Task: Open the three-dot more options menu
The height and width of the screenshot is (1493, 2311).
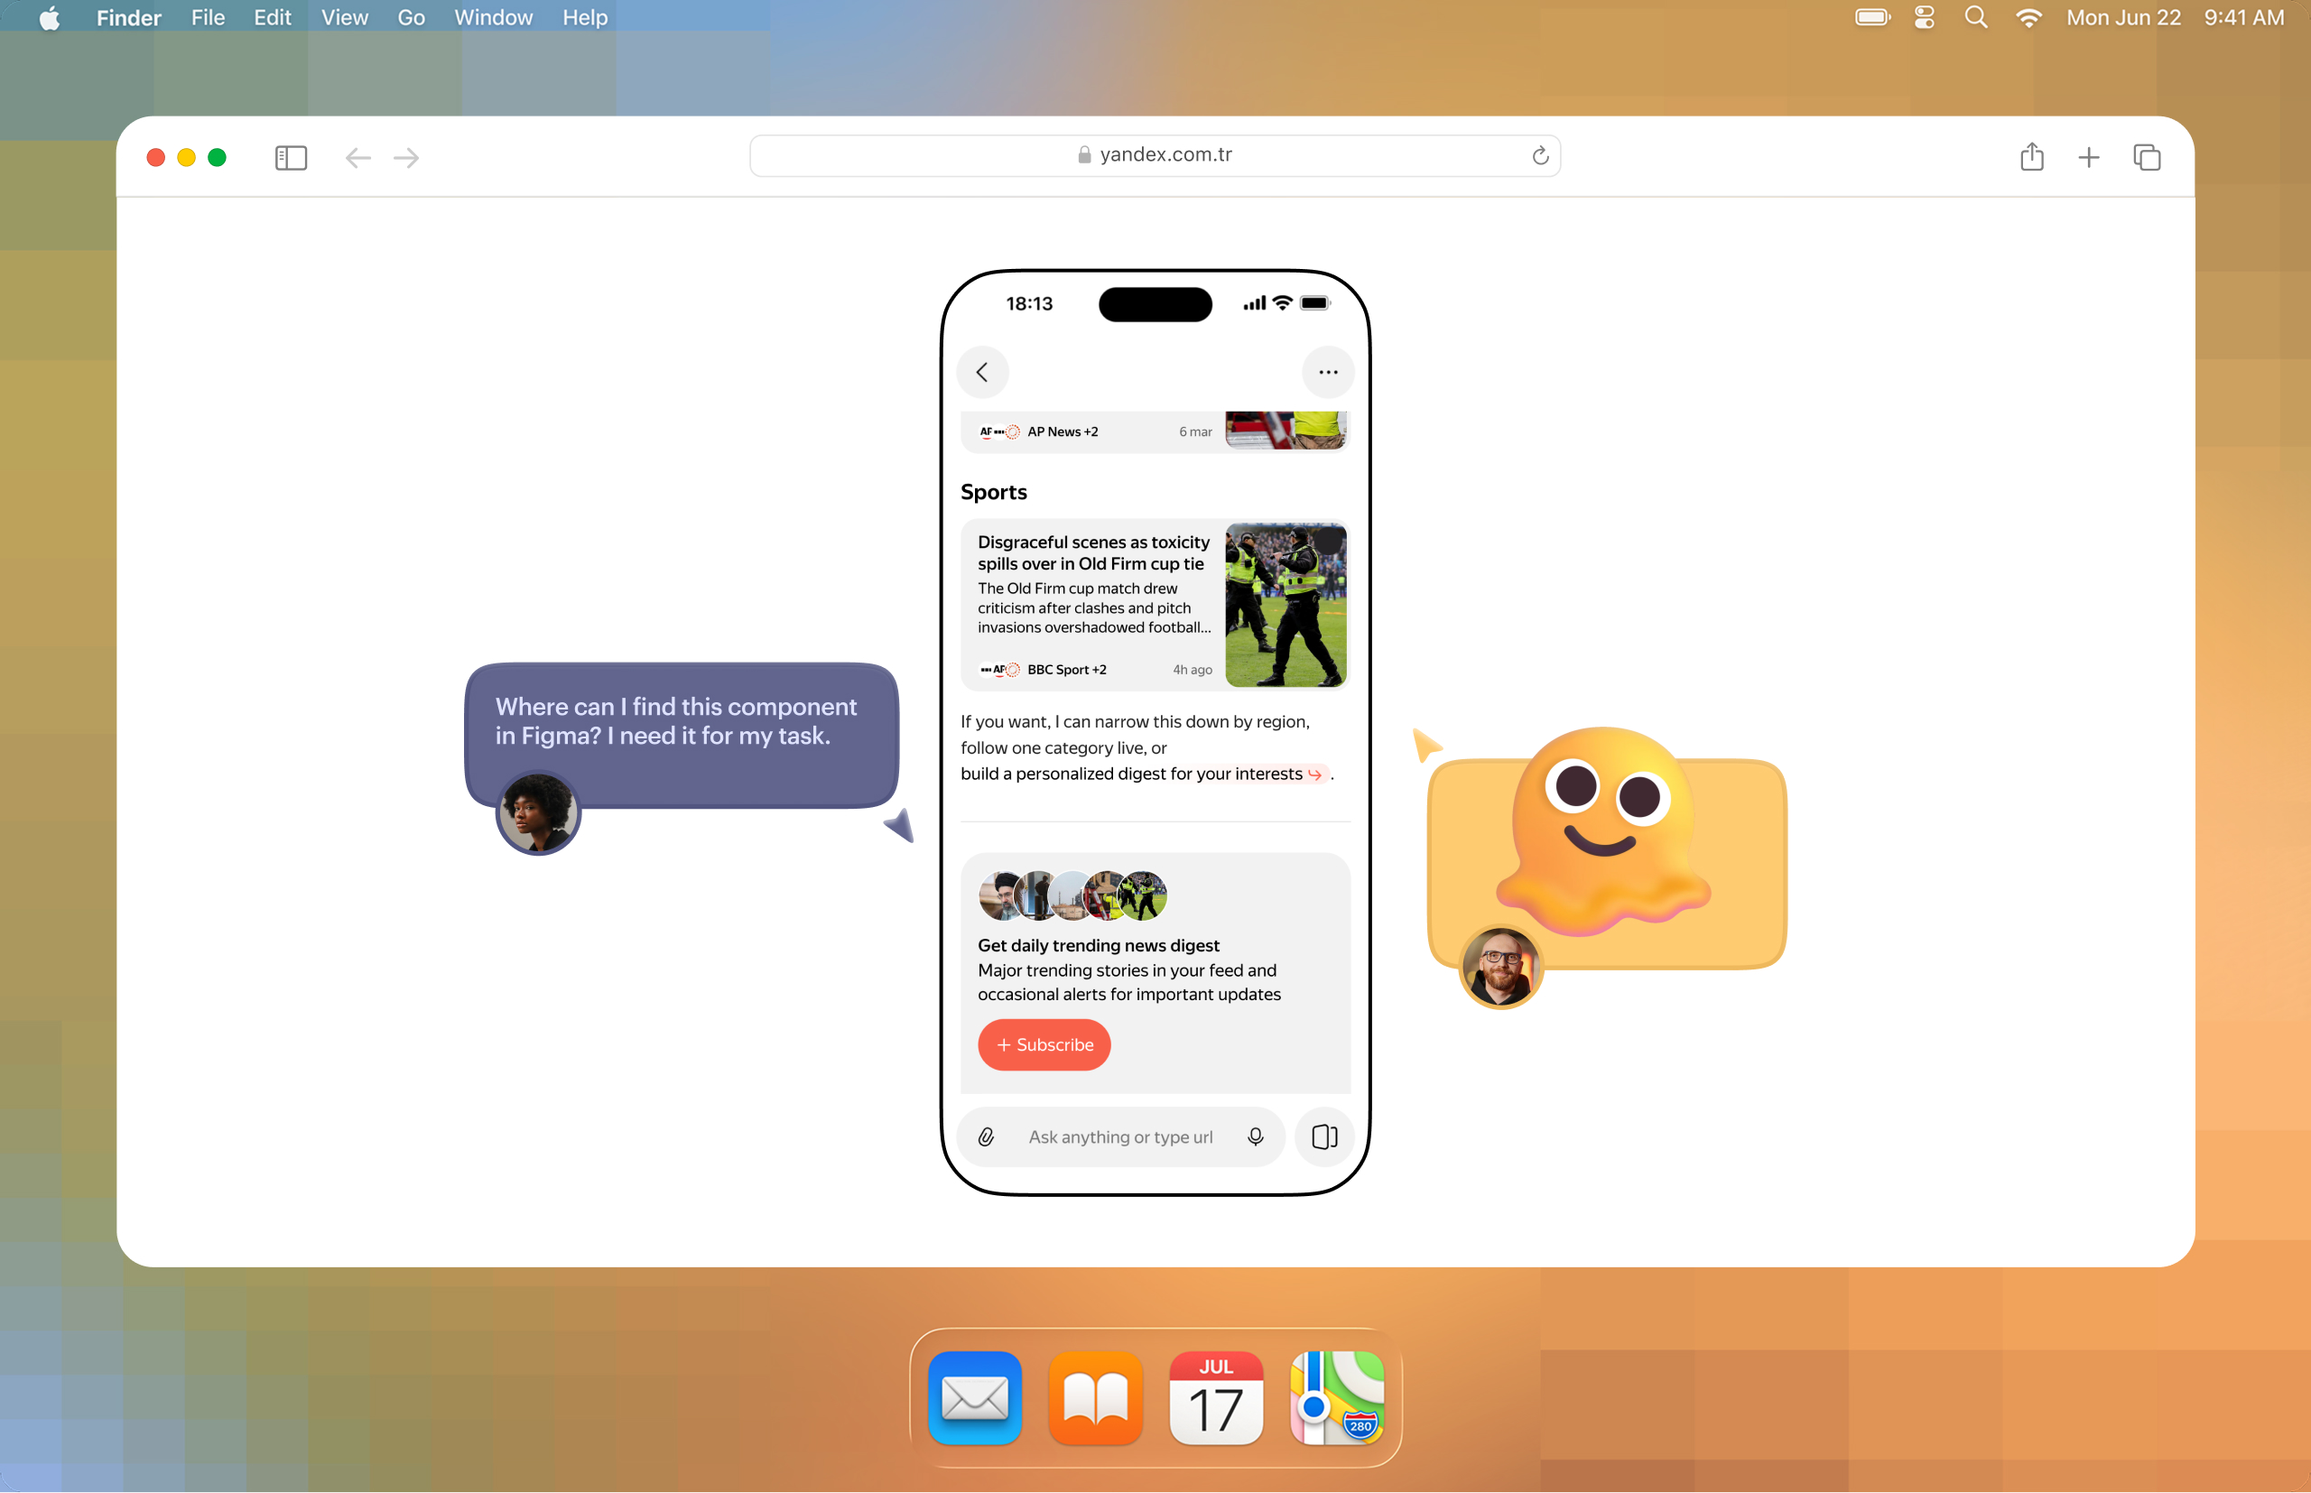Action: [x=1327, y=372]
